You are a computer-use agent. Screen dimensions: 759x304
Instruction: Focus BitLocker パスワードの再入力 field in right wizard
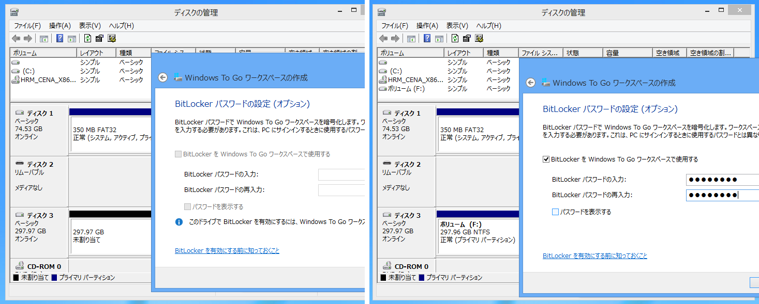point(722,195)
